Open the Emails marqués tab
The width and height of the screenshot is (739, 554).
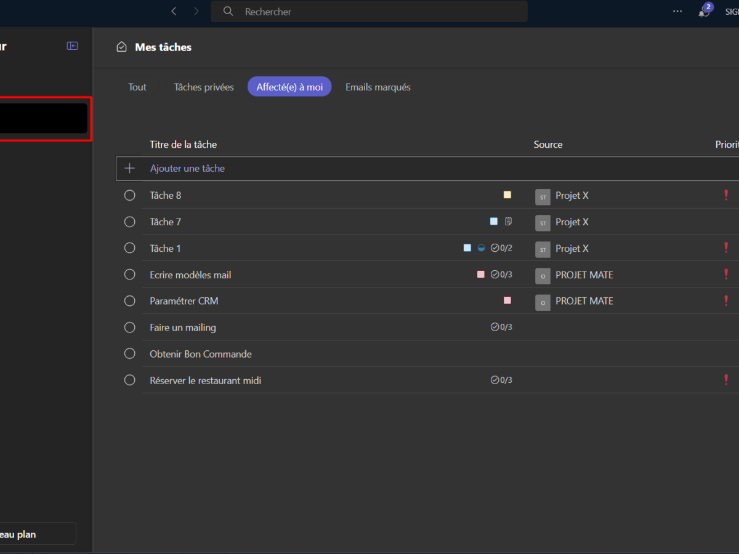point(378,87)
